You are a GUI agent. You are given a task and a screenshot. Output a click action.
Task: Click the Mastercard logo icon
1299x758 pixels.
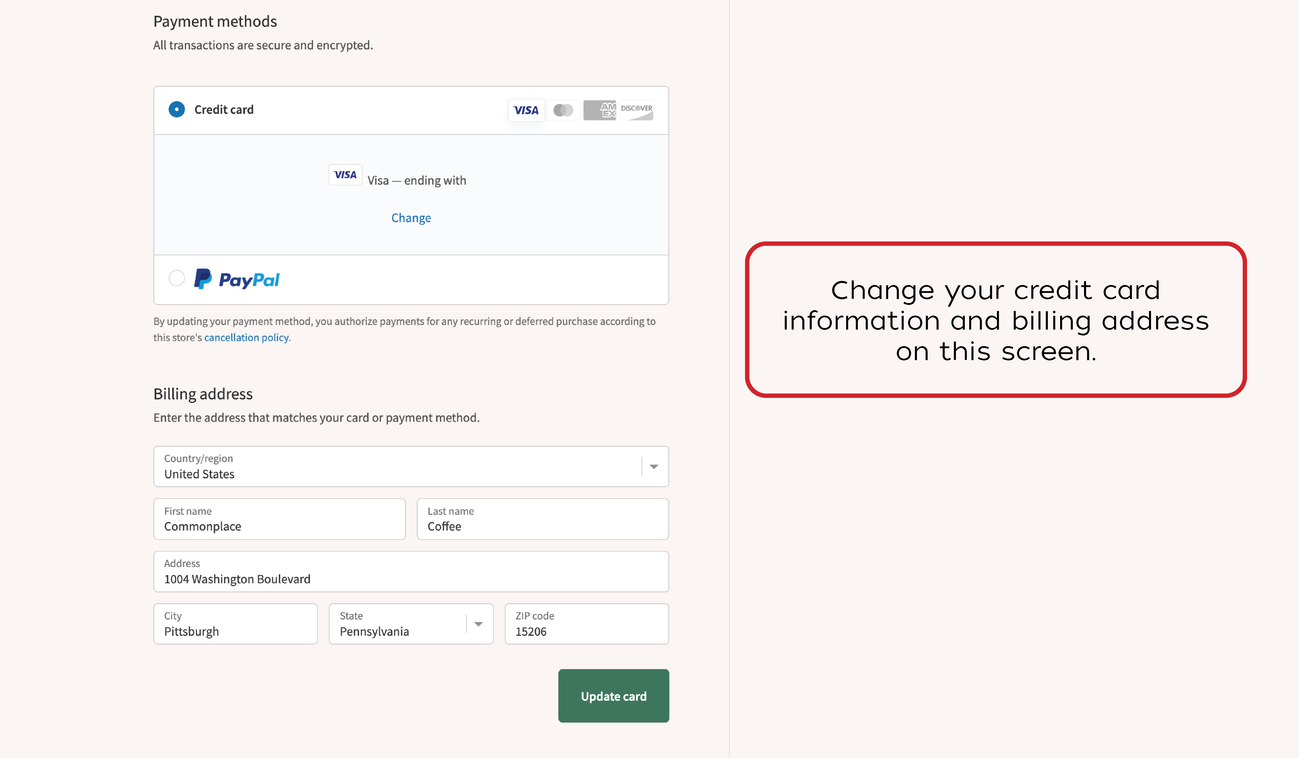pos(563,110)
